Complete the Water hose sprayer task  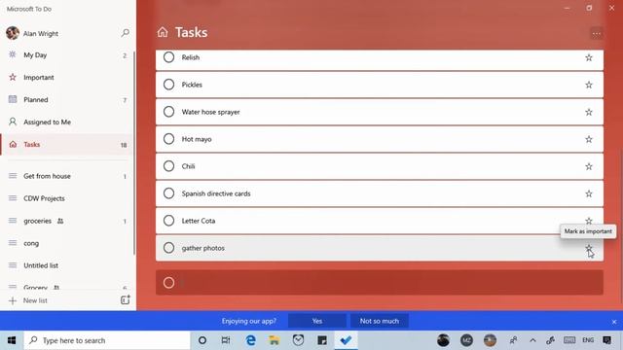point(168,112)
